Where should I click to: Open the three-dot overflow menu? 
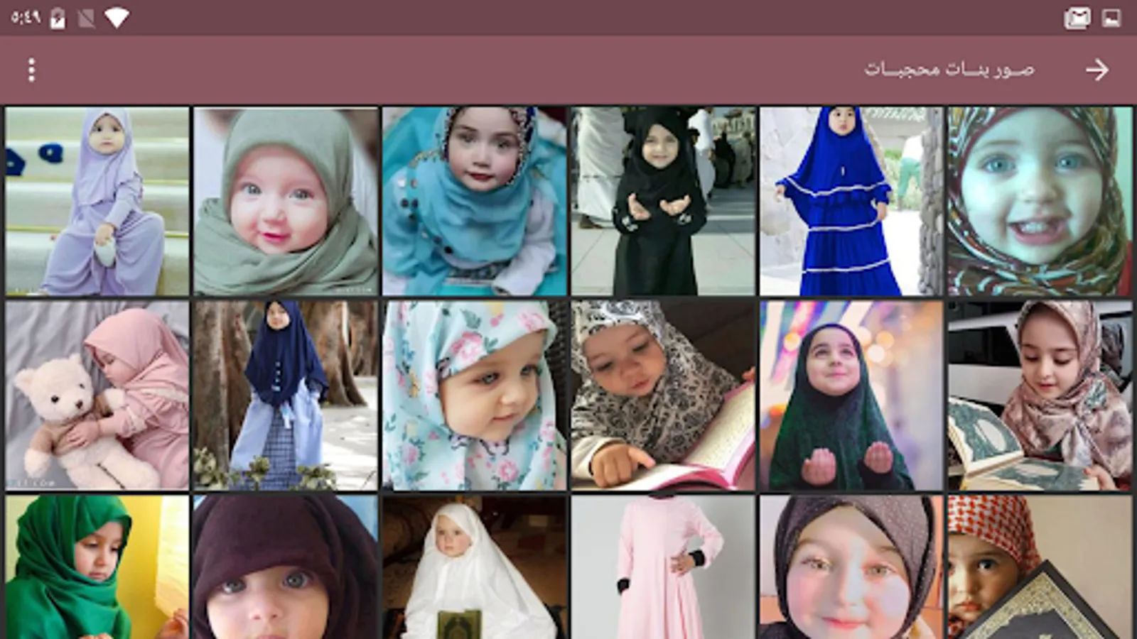click(31, 70)
